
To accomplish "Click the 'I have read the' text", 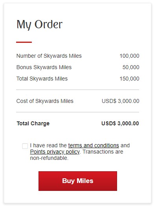I will pyautogui.click(x=48, y=145).
